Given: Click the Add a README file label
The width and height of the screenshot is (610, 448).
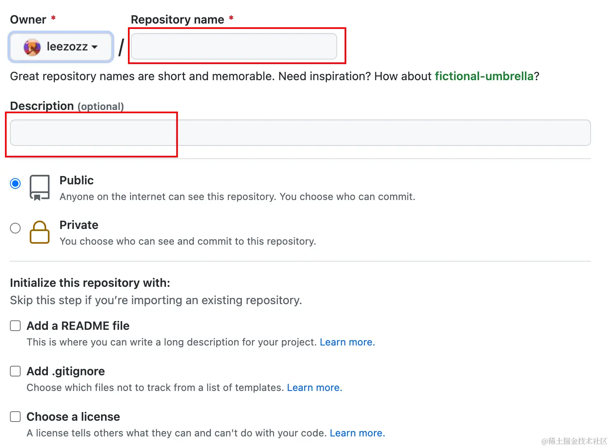Looking at the screenshot, I should pyautogui.click(x=78, y=326).
